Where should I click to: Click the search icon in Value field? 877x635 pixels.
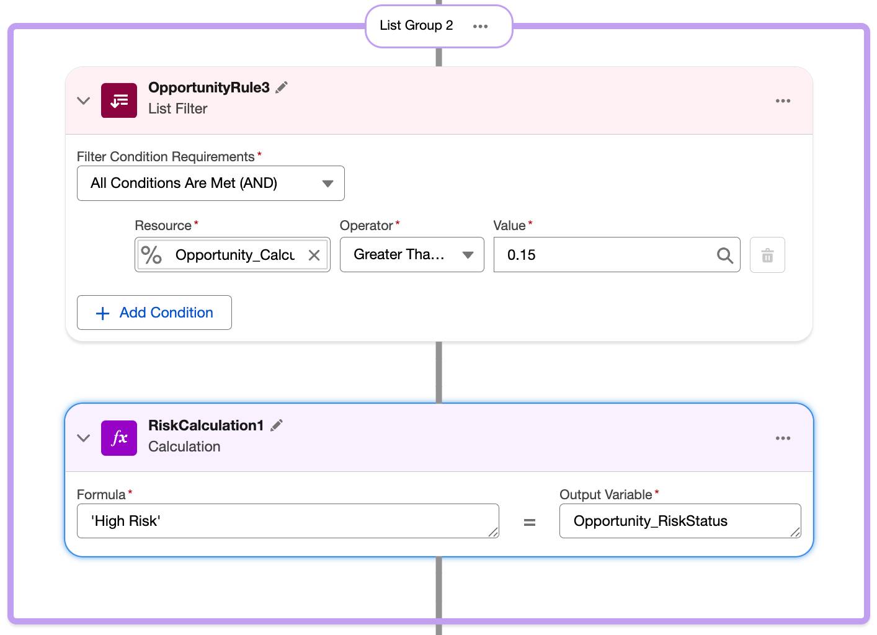point(724,255)
